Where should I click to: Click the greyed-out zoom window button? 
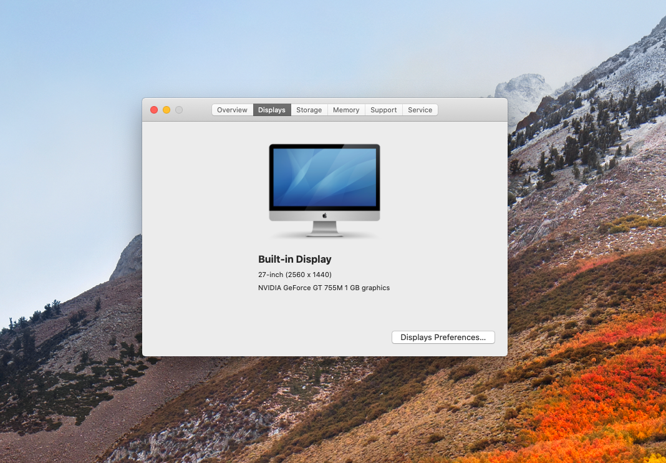179,110
